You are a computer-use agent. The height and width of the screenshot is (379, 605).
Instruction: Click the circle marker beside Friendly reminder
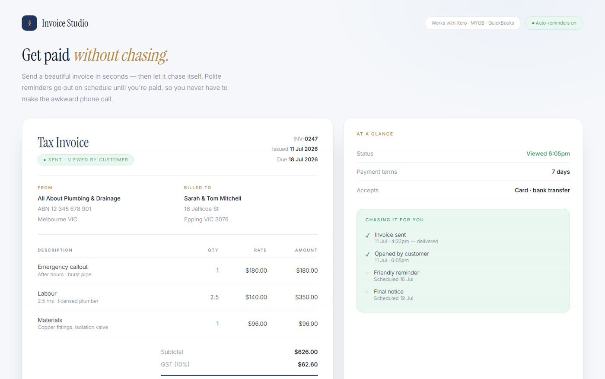pos(367,273)
